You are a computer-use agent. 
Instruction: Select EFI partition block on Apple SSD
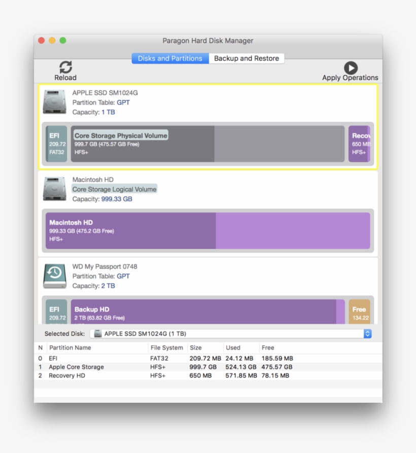tap(57, 144)
